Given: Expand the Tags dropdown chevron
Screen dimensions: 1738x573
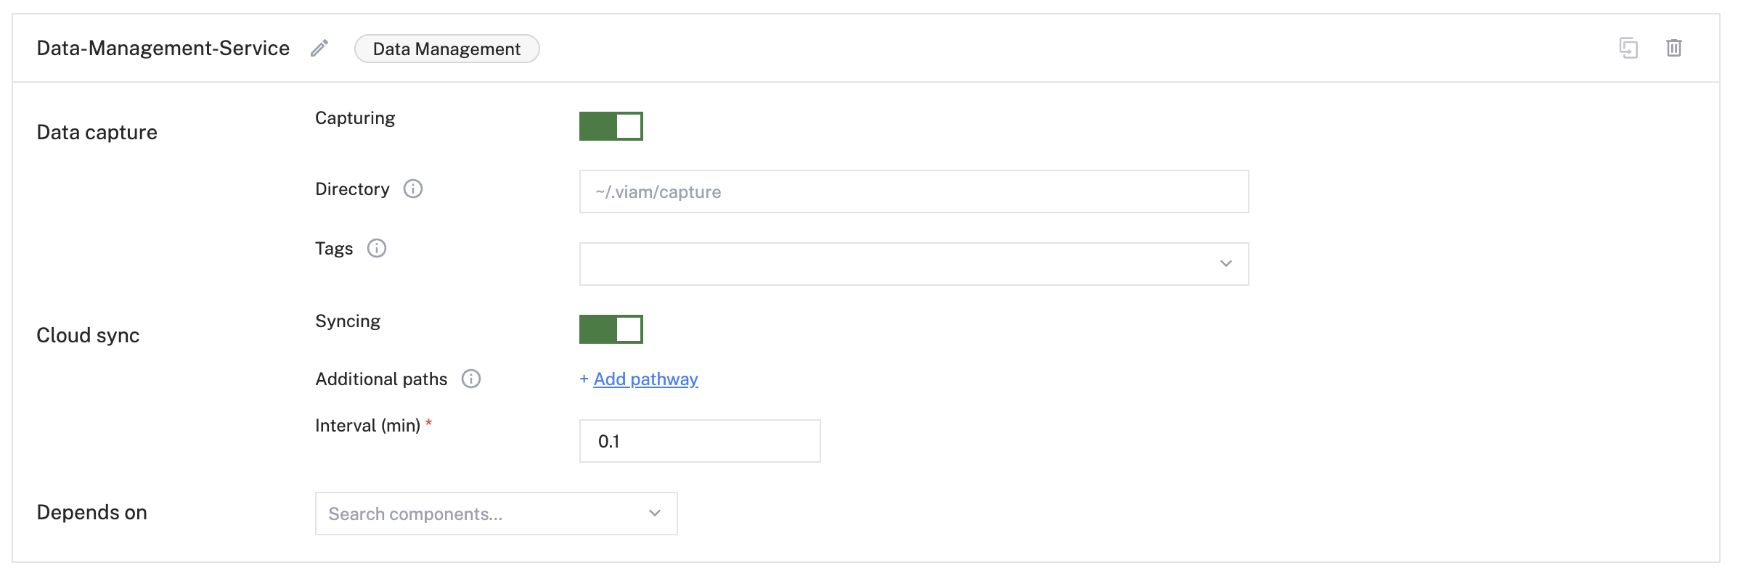Looking at the screenshot, I should pos(1226,263).
